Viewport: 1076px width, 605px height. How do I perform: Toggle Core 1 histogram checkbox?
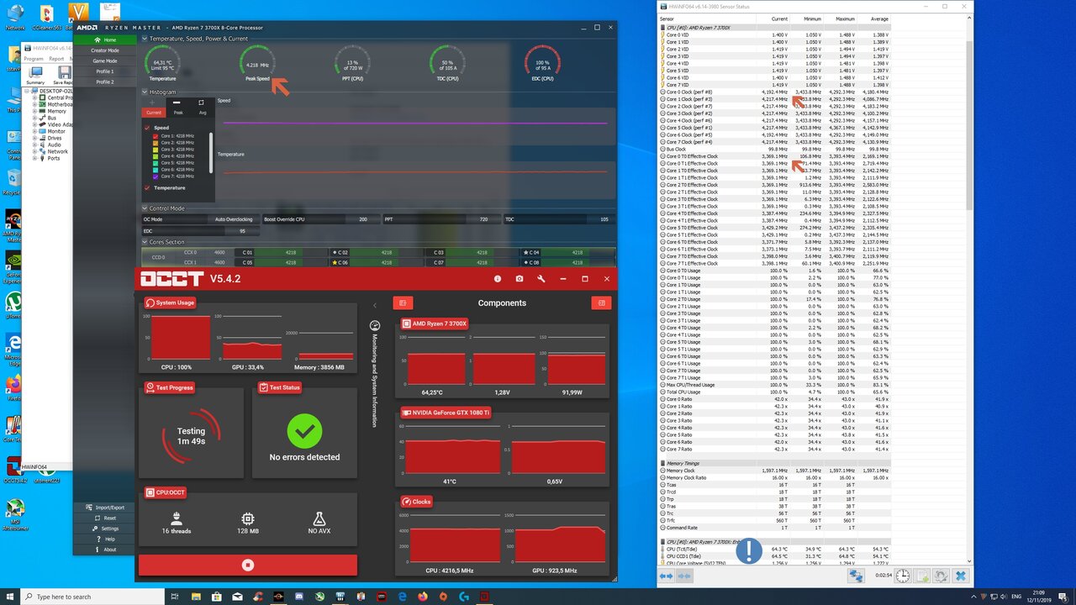[x=156, y=136]
